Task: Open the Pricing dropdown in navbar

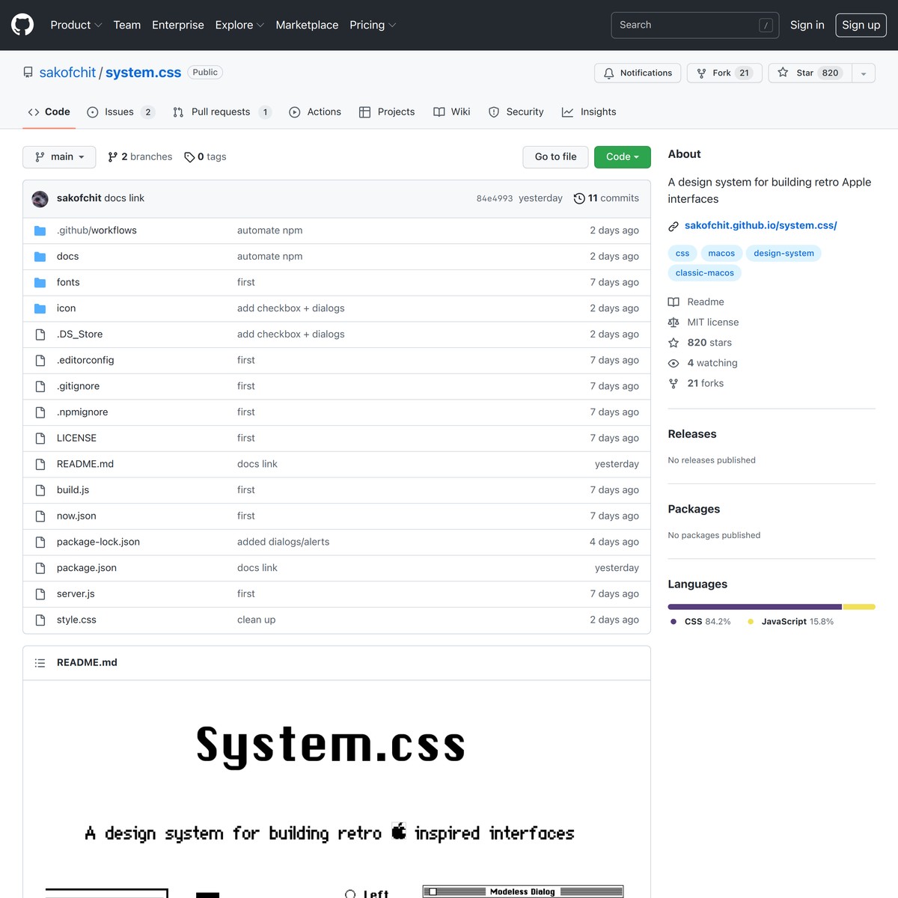Action: (x=372, y=25)
